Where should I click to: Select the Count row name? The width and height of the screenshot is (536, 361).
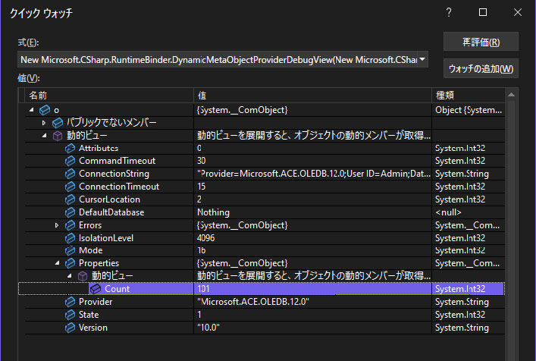click(x=118, y=289)
